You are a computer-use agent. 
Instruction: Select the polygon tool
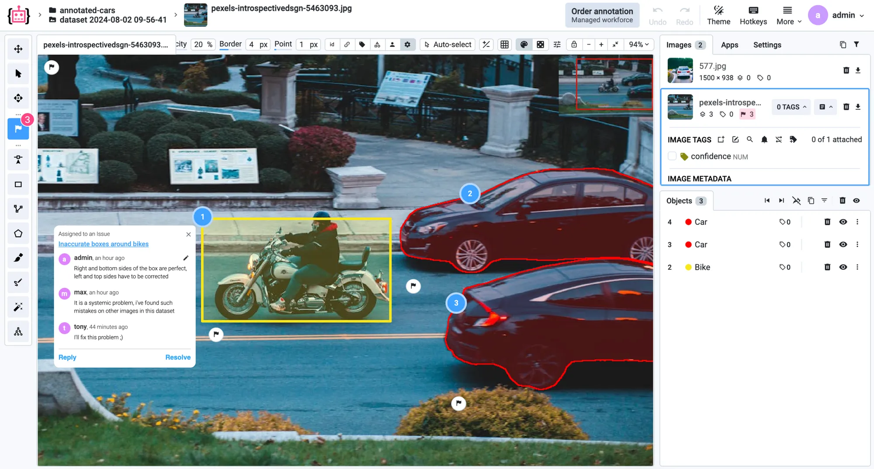(x=18, y=233)
